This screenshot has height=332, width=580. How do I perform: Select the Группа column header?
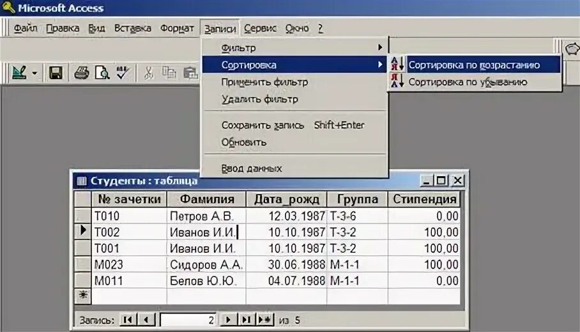[x=357, y=199]
